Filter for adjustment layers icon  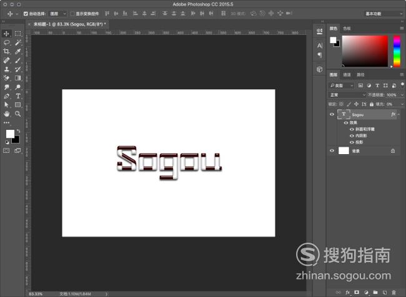[369, 85]
